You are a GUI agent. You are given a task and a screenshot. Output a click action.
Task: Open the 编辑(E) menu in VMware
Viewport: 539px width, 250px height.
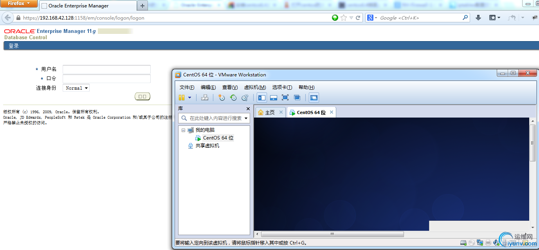coord(208,87)
